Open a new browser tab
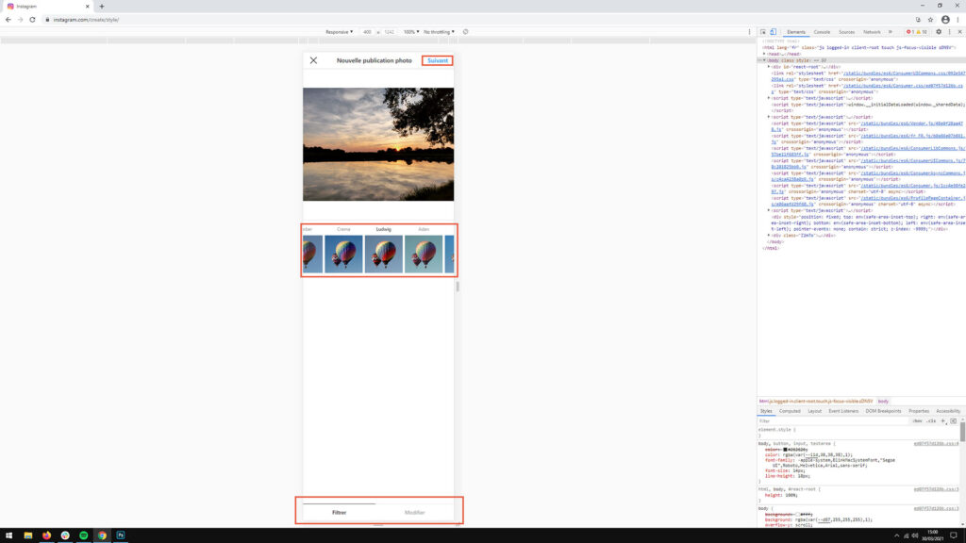The height and width of the screenshot is (543, 966). [102, 7]
